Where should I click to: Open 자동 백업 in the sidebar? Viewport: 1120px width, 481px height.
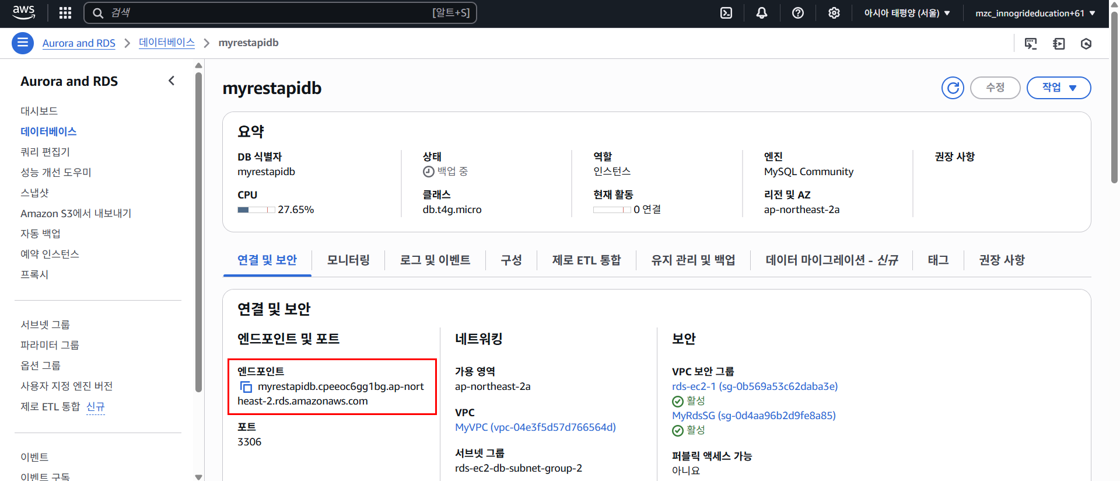[x=40, y=233]
